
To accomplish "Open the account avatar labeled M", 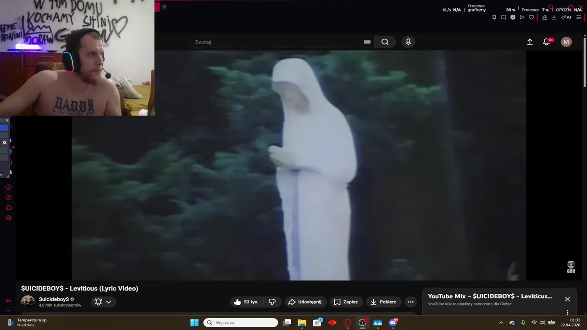I will pyautogui.click(x=566, y=42).
